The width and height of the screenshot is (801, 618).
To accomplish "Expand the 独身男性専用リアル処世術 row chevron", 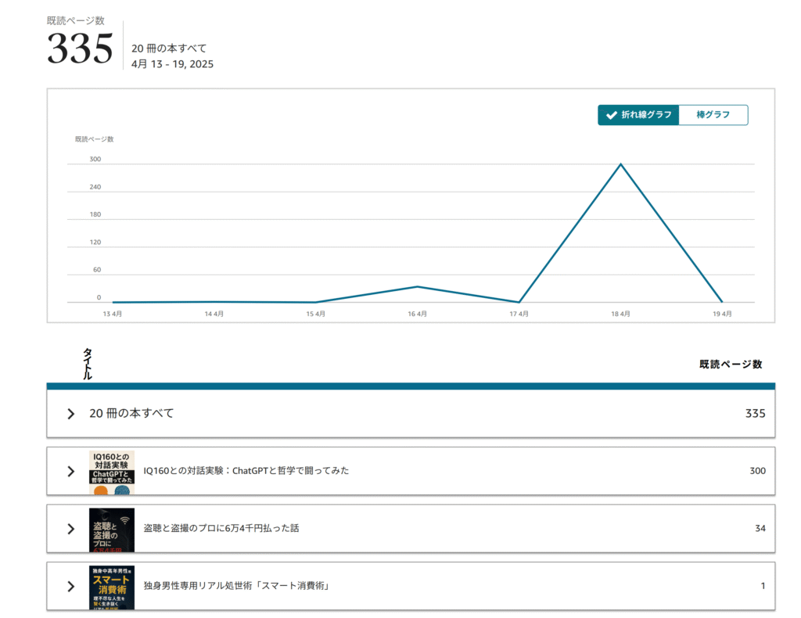I will tap(71, 586).
